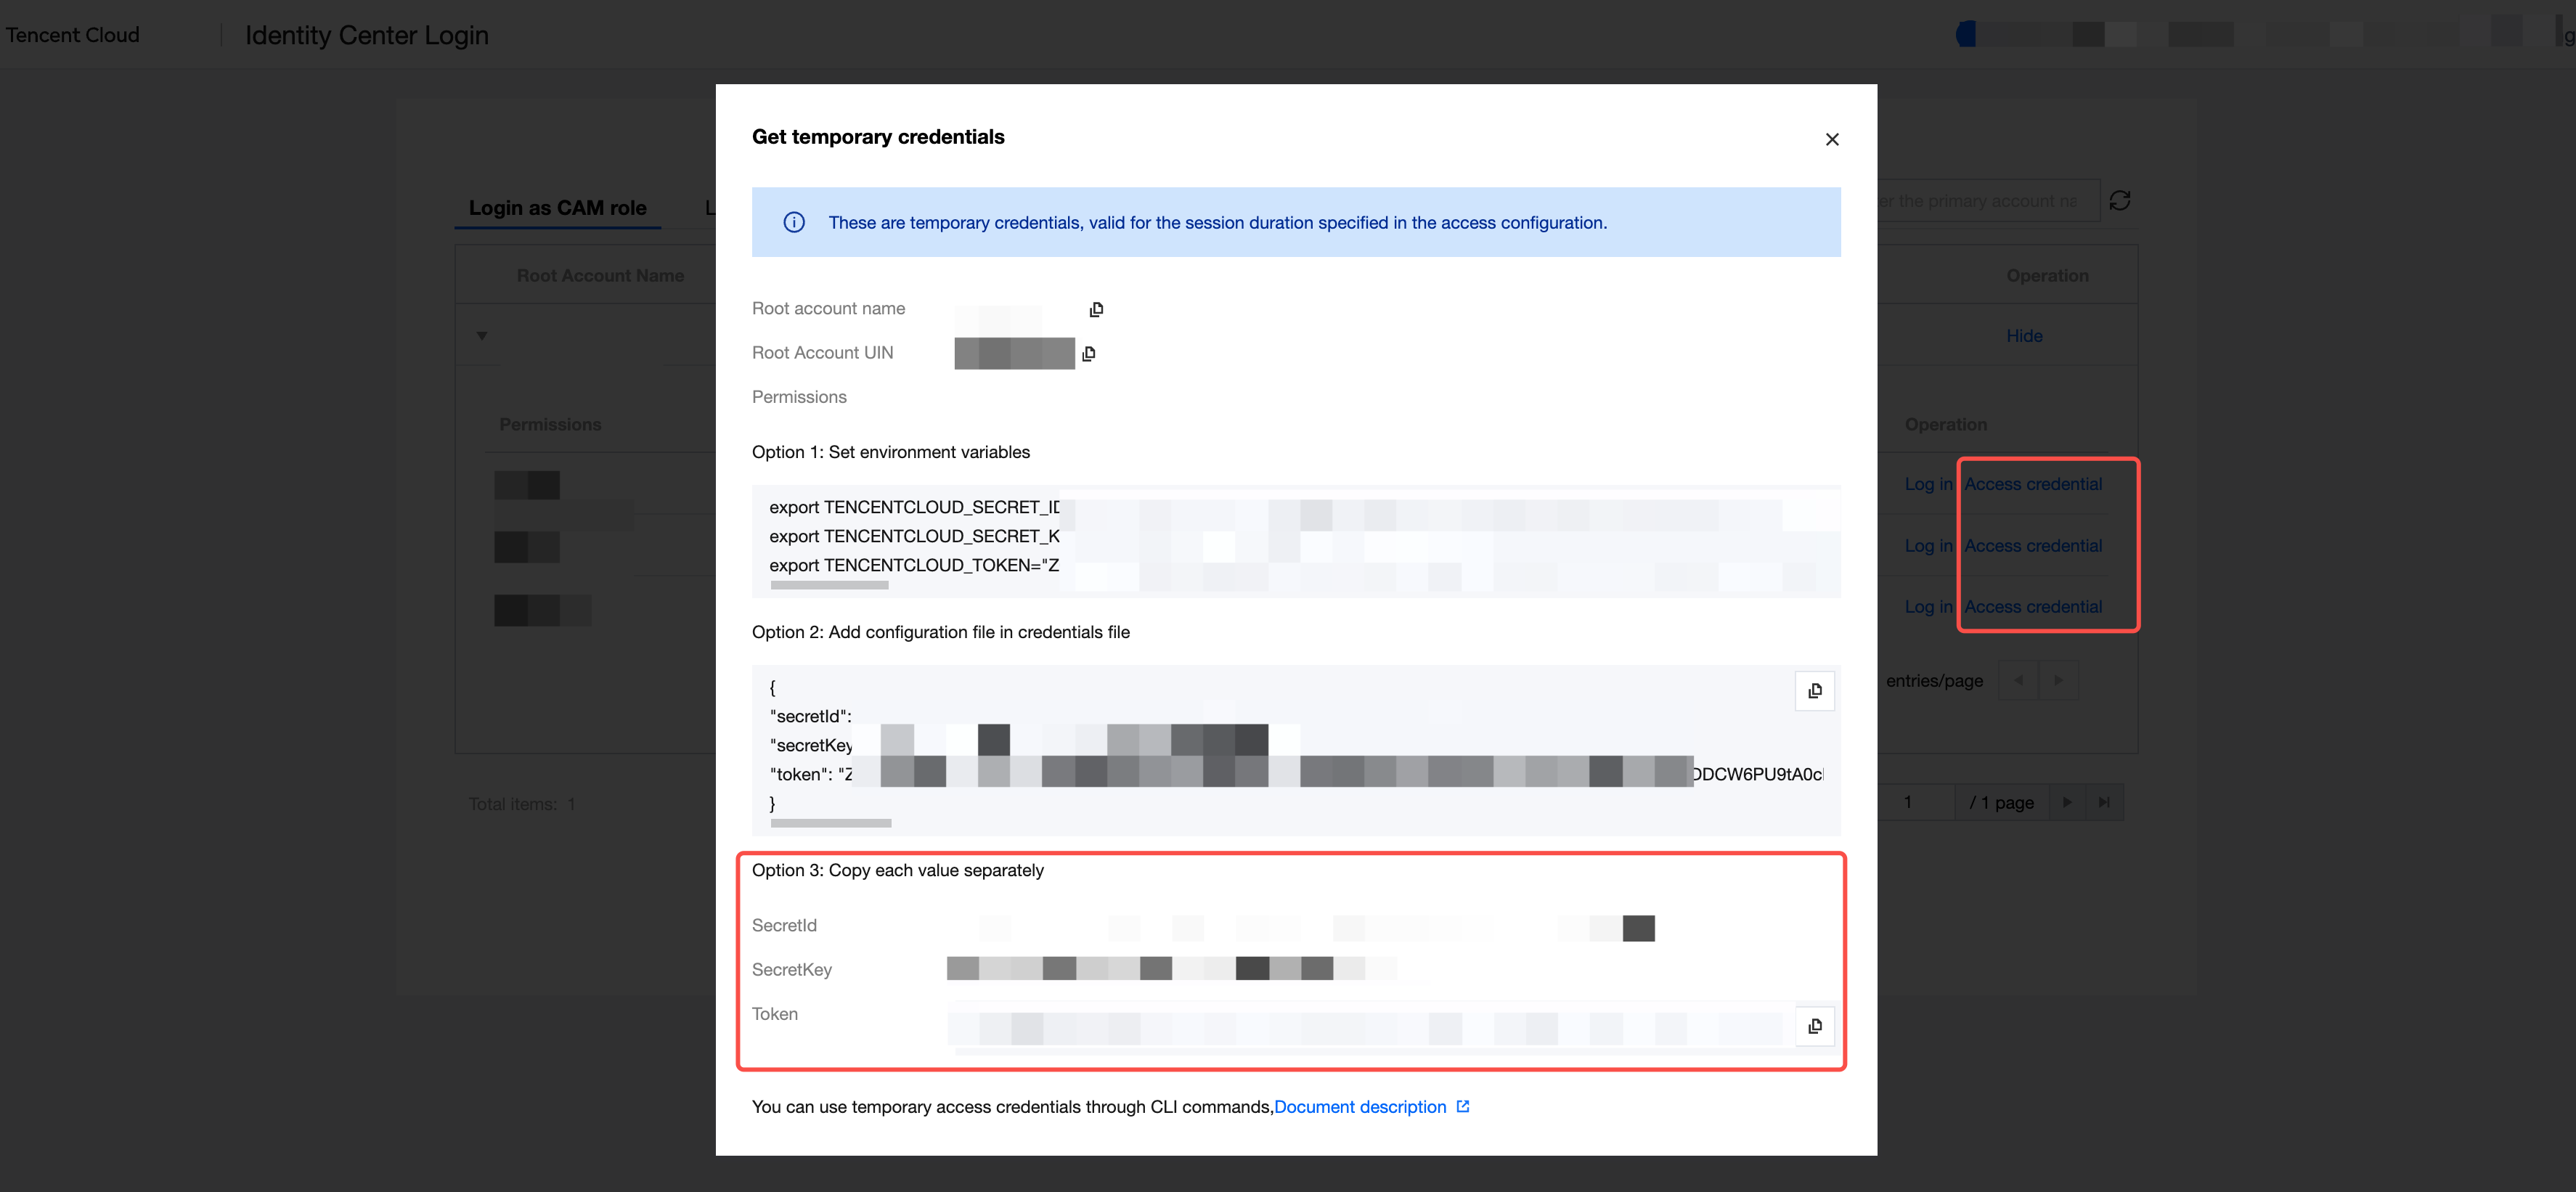Click the third row Log in link
This screenshot has width=2576, height=1192.
coord(1927,607)
